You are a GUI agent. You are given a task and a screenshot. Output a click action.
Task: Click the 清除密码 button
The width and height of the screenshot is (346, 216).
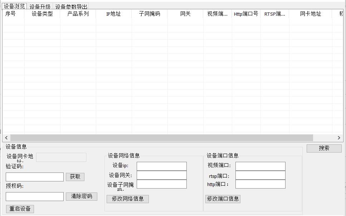82,196
